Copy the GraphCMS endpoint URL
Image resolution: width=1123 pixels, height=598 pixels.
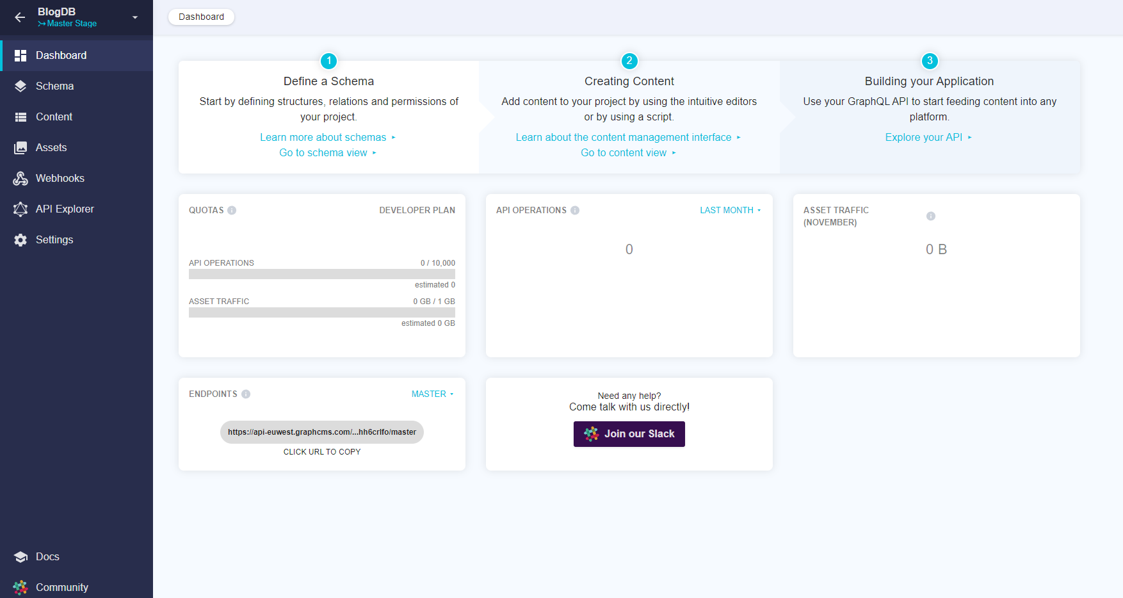tap(322, 432)
